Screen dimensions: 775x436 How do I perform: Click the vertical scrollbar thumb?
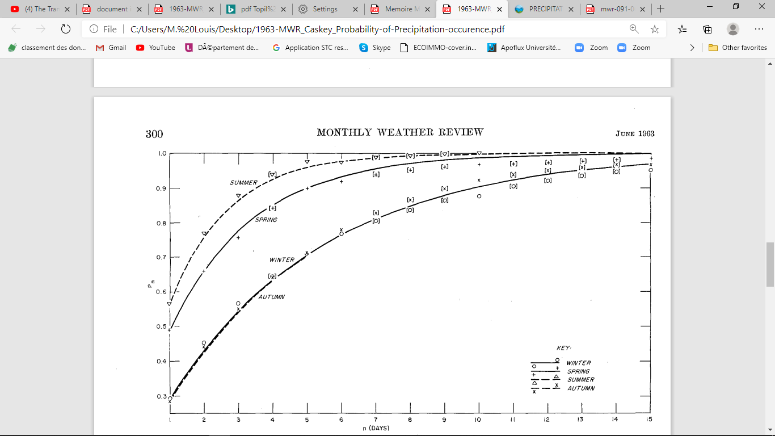tap(770, 264)
